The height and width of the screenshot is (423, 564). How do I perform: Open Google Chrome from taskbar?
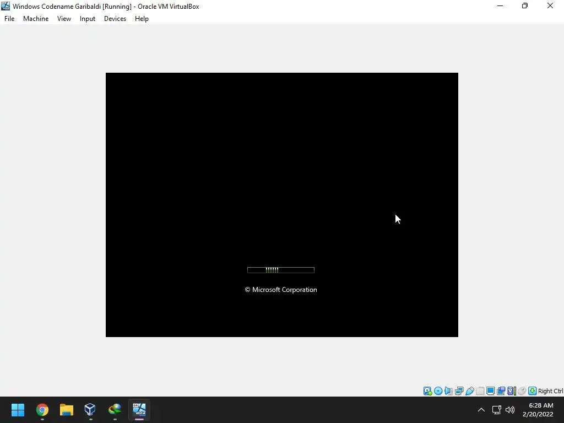pyautogui.click(x=42, y=410)
